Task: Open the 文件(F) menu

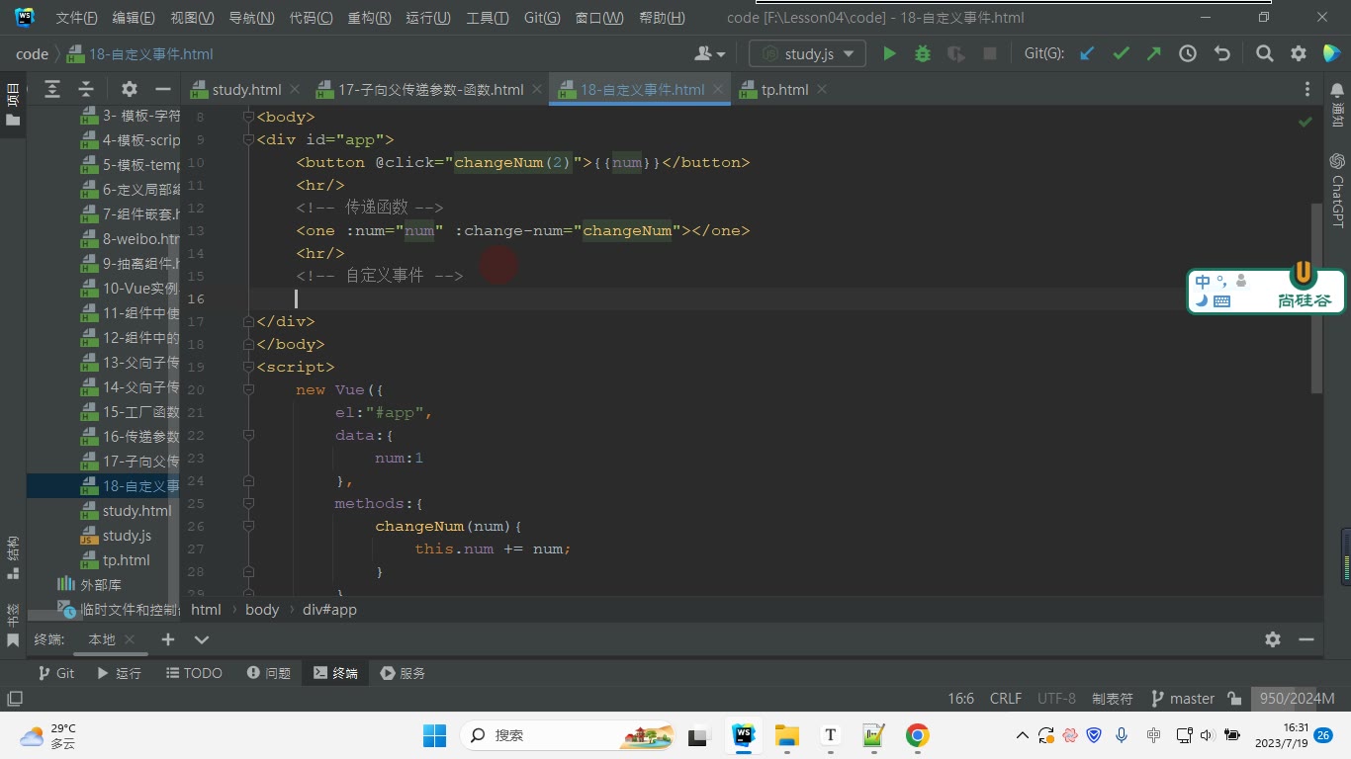Action: [76, 18]
